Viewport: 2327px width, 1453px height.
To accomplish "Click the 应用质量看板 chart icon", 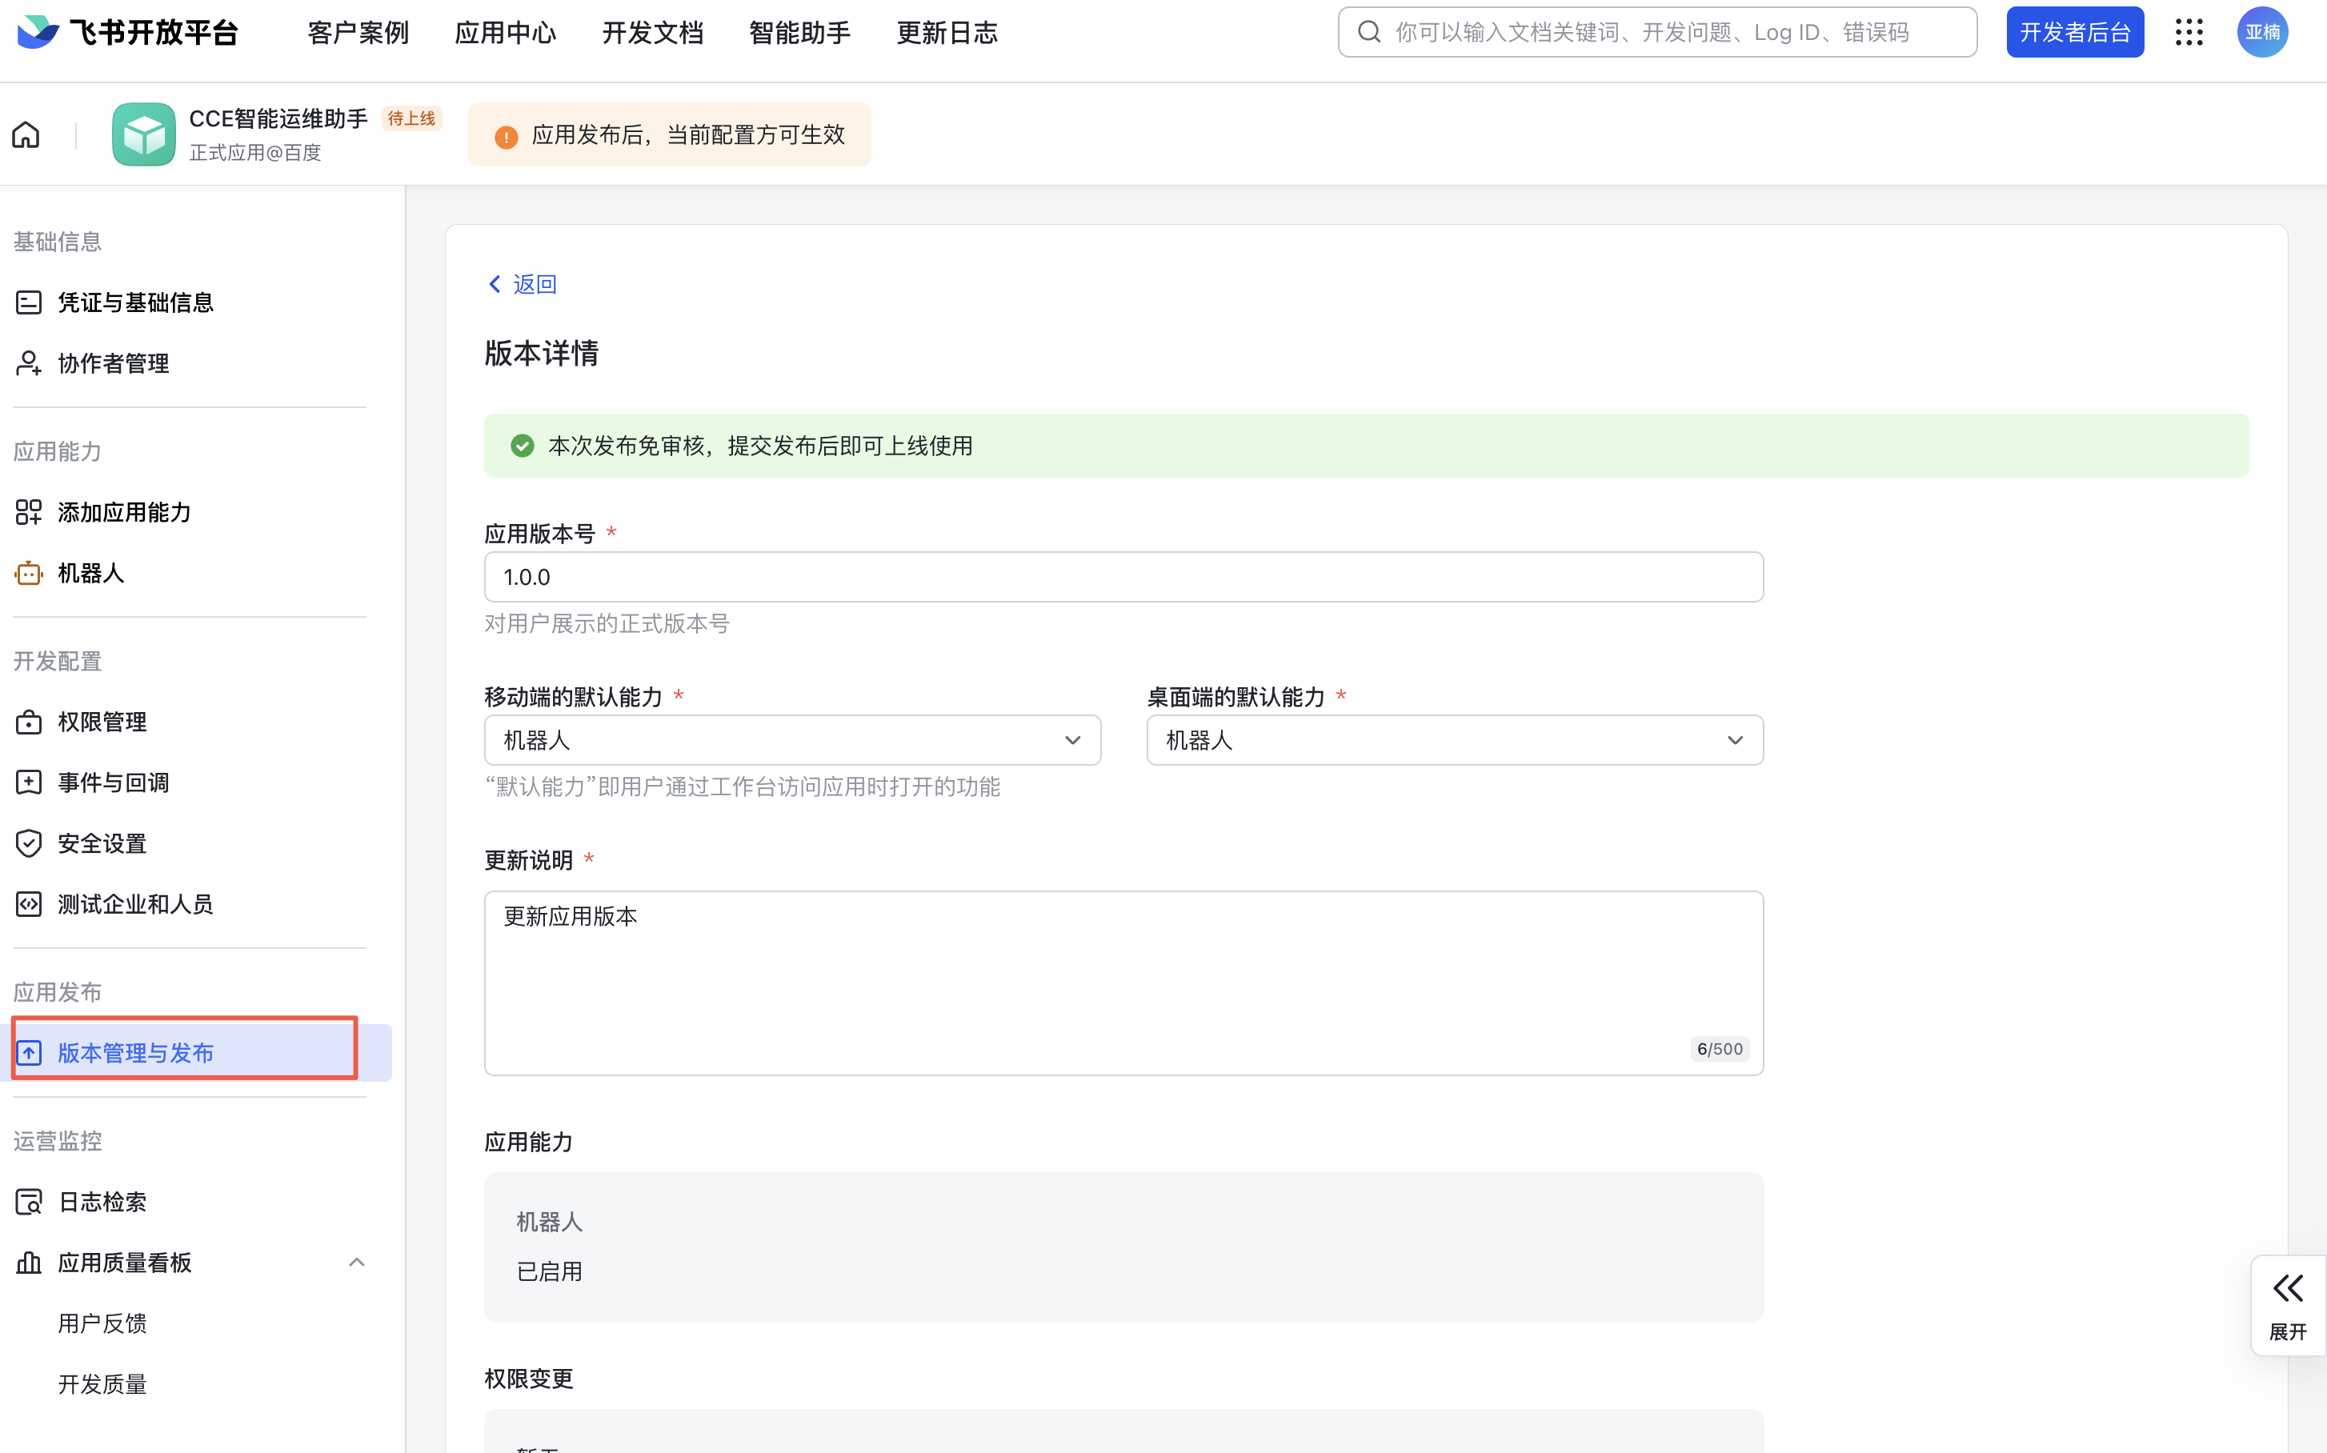I will click(x=29, y=1263).
